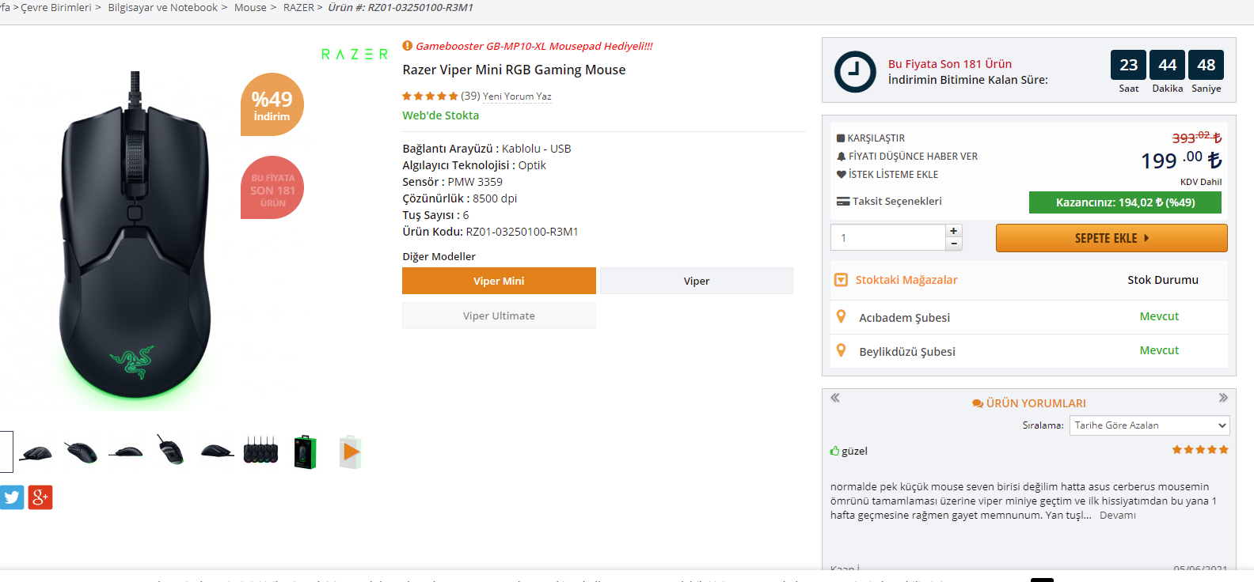Go to the Mouse breadcrumb category
Viewport: 1254px width, 582px height.
tap(250, 7)
